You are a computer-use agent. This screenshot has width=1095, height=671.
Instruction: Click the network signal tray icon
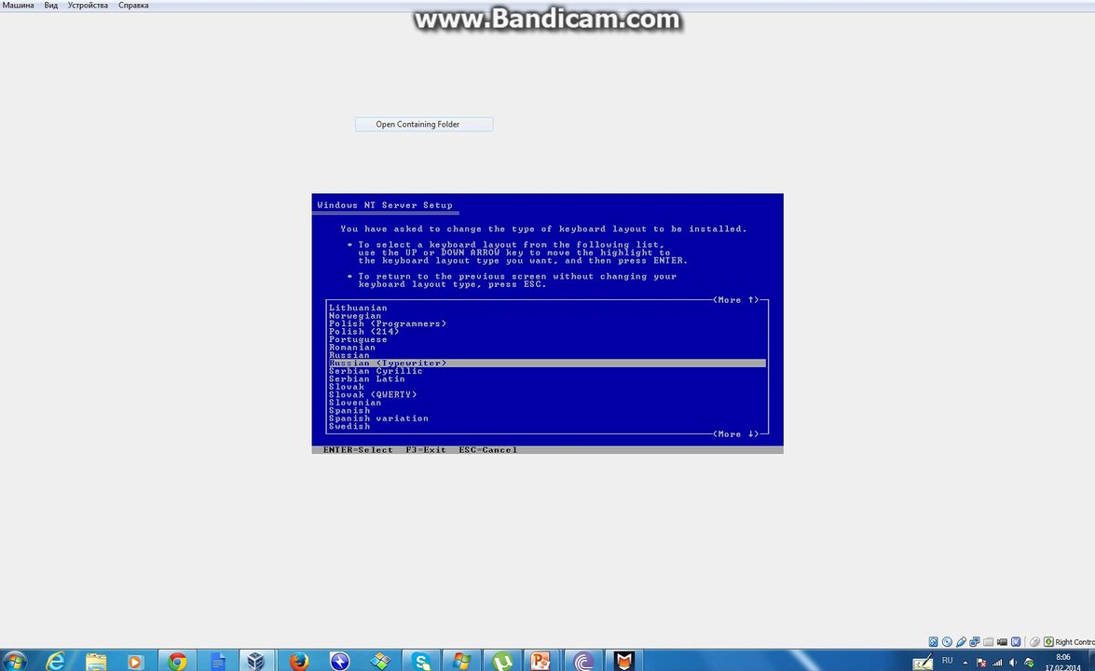click(x=997, y=662)
